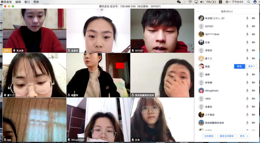
Task: Open 更多 dropdown for member 杨翡
Action: [251, 66]
